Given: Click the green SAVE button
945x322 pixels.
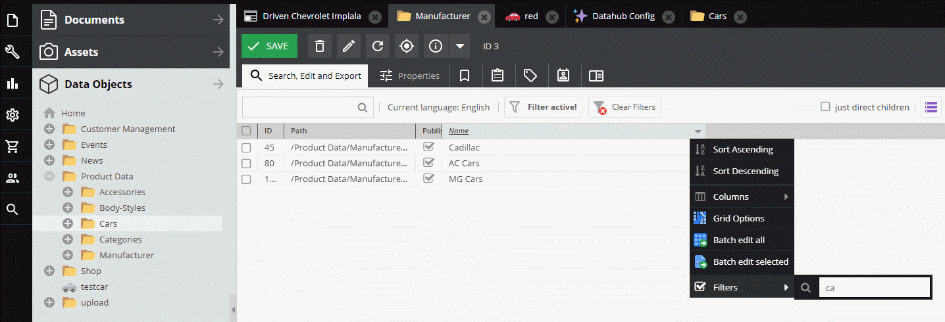Looking at the screenshot, I should point(269,46).
